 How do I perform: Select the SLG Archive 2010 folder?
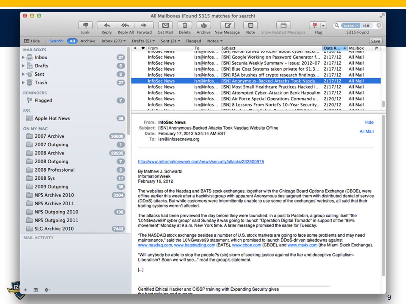pyautogui.click(x=74, y=229)
